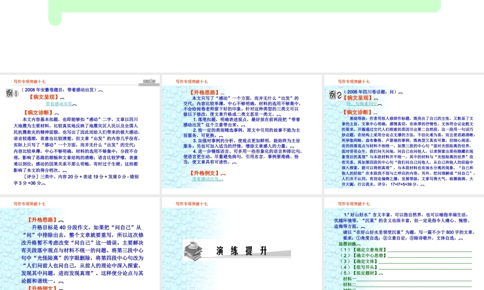The image size is (484, 290).
Task: Click the （3）【确定文体】 line
Action: (x=406, y=261)
